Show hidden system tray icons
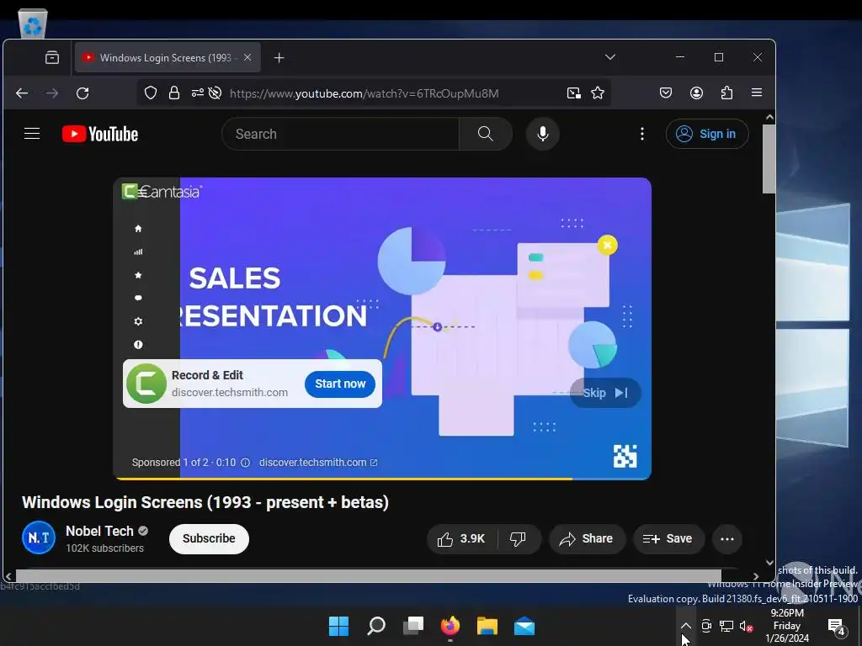Image resolution: width=862 pixels, height=646 pixels. click(x=685, y=626)
